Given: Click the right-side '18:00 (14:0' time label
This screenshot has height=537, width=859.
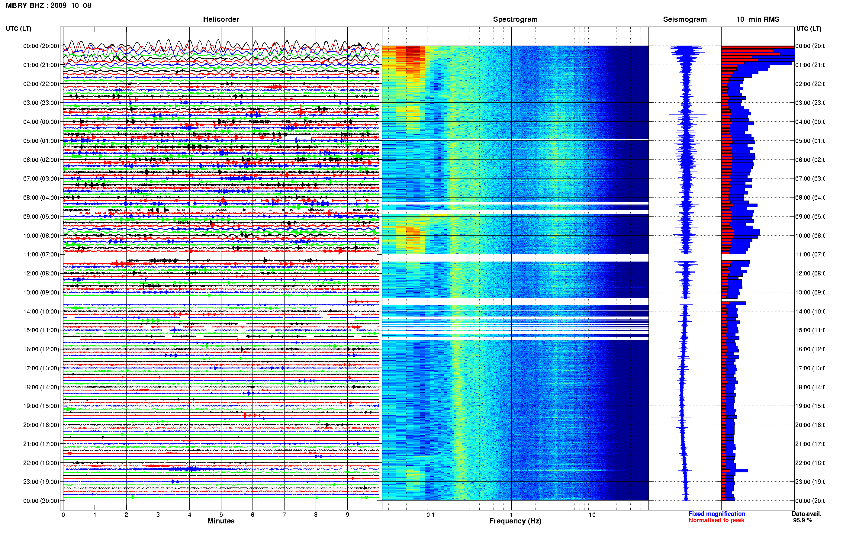Looking at the screenshot, I should (x=810, y=387).
